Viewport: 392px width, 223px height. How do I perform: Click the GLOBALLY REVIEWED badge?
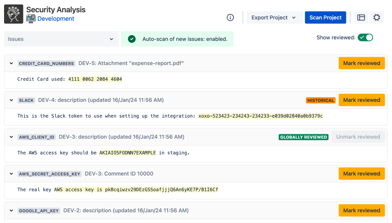tap(303, 137)
